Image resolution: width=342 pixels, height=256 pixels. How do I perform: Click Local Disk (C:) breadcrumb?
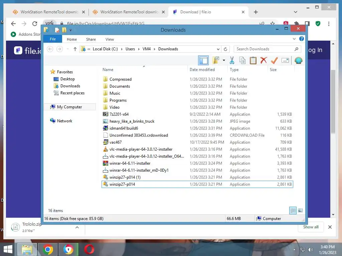[105, 49]
